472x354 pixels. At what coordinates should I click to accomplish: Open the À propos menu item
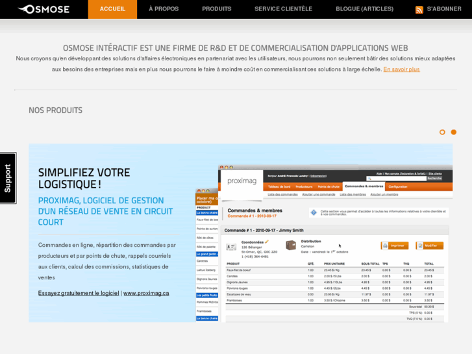pyautogui.click(x=164, y=9)
